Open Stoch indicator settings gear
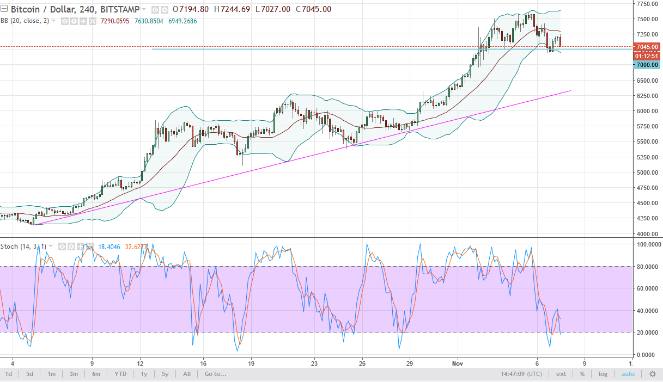The height and width of the screenshot is (382, 663). [x=71, y=247]
